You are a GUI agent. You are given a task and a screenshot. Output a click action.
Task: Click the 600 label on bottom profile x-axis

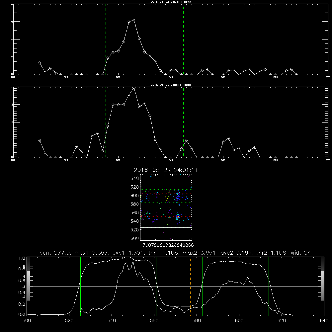239,321
